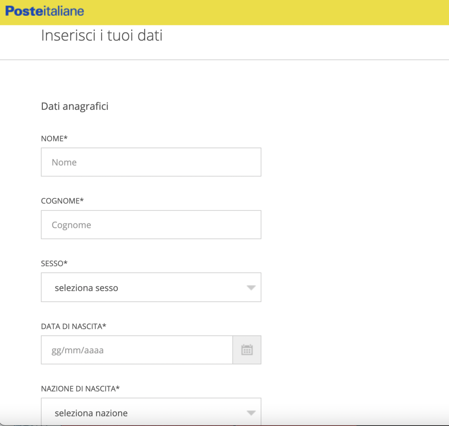This screenshot has height=426, width=449.
Task: Click the gg/mm/aaaa birth date field
Action: pos(137,350)
